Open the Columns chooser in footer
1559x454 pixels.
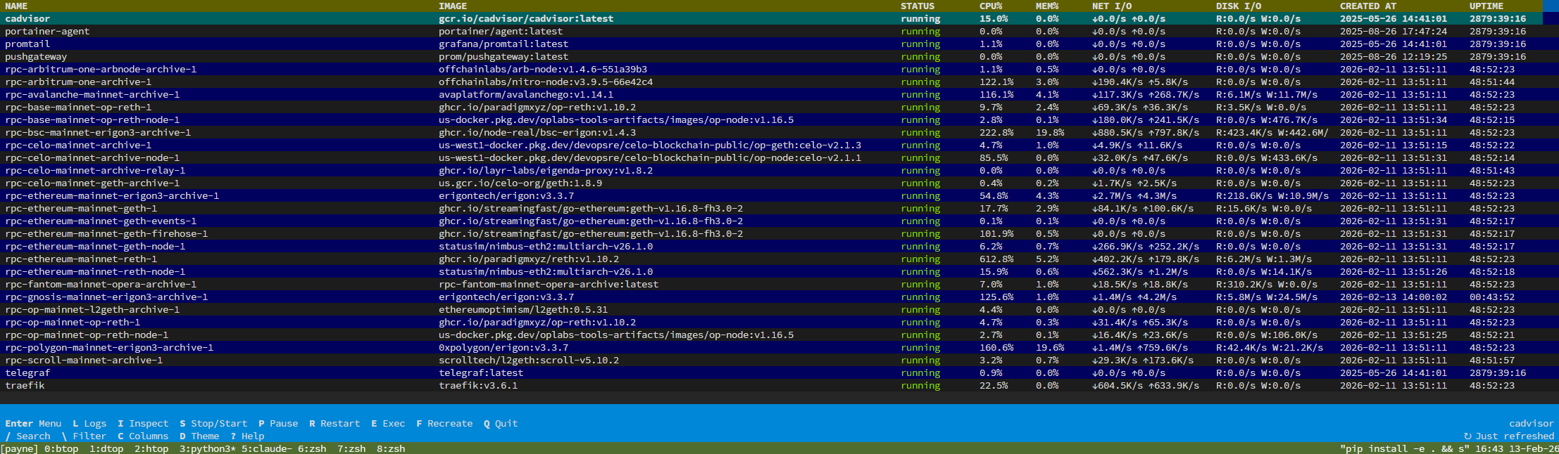pos(143,436)
